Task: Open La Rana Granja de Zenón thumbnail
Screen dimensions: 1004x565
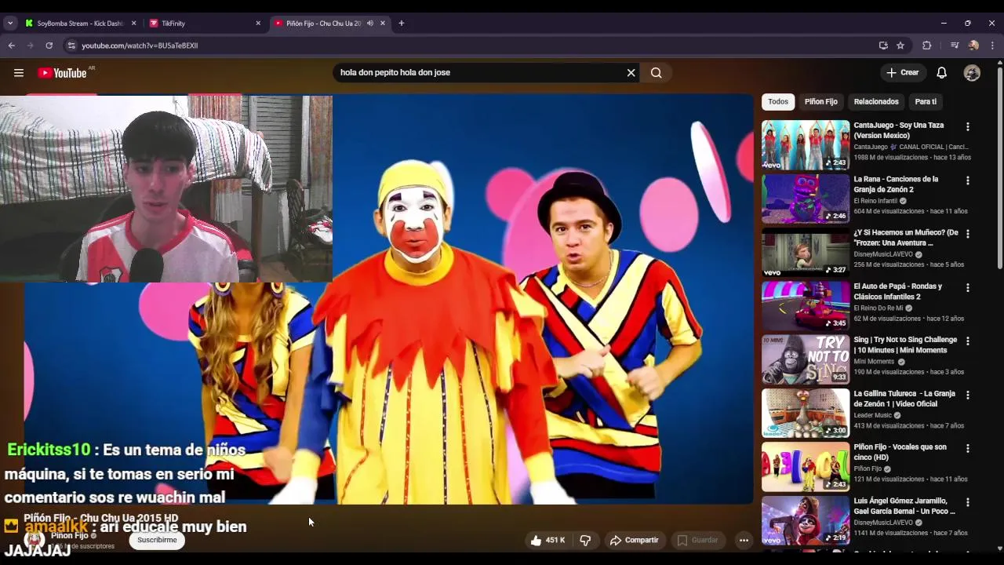Action: coord(806,199)
